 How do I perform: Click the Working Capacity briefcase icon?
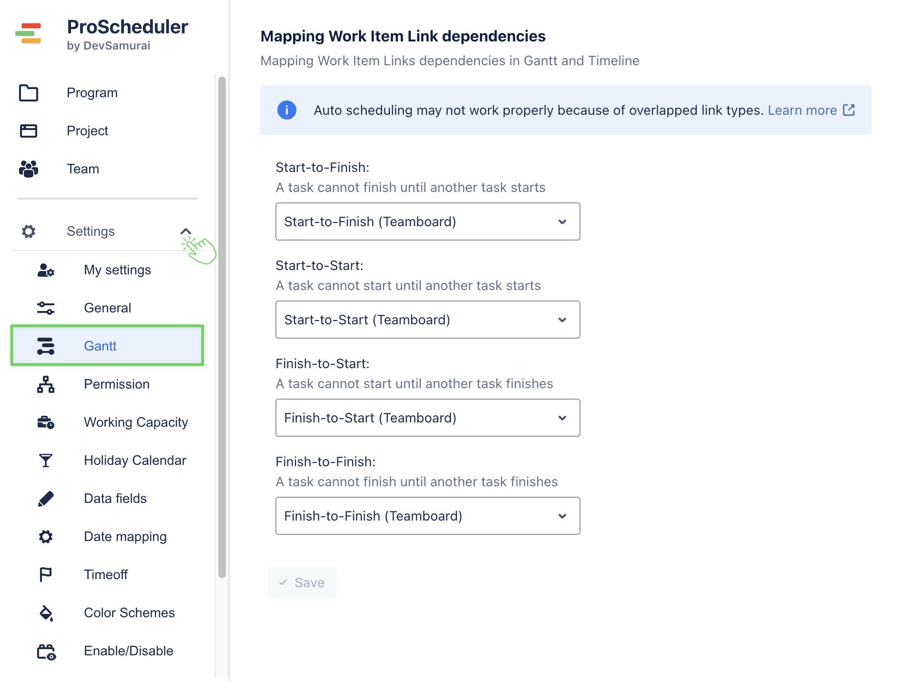pos(46,422)
